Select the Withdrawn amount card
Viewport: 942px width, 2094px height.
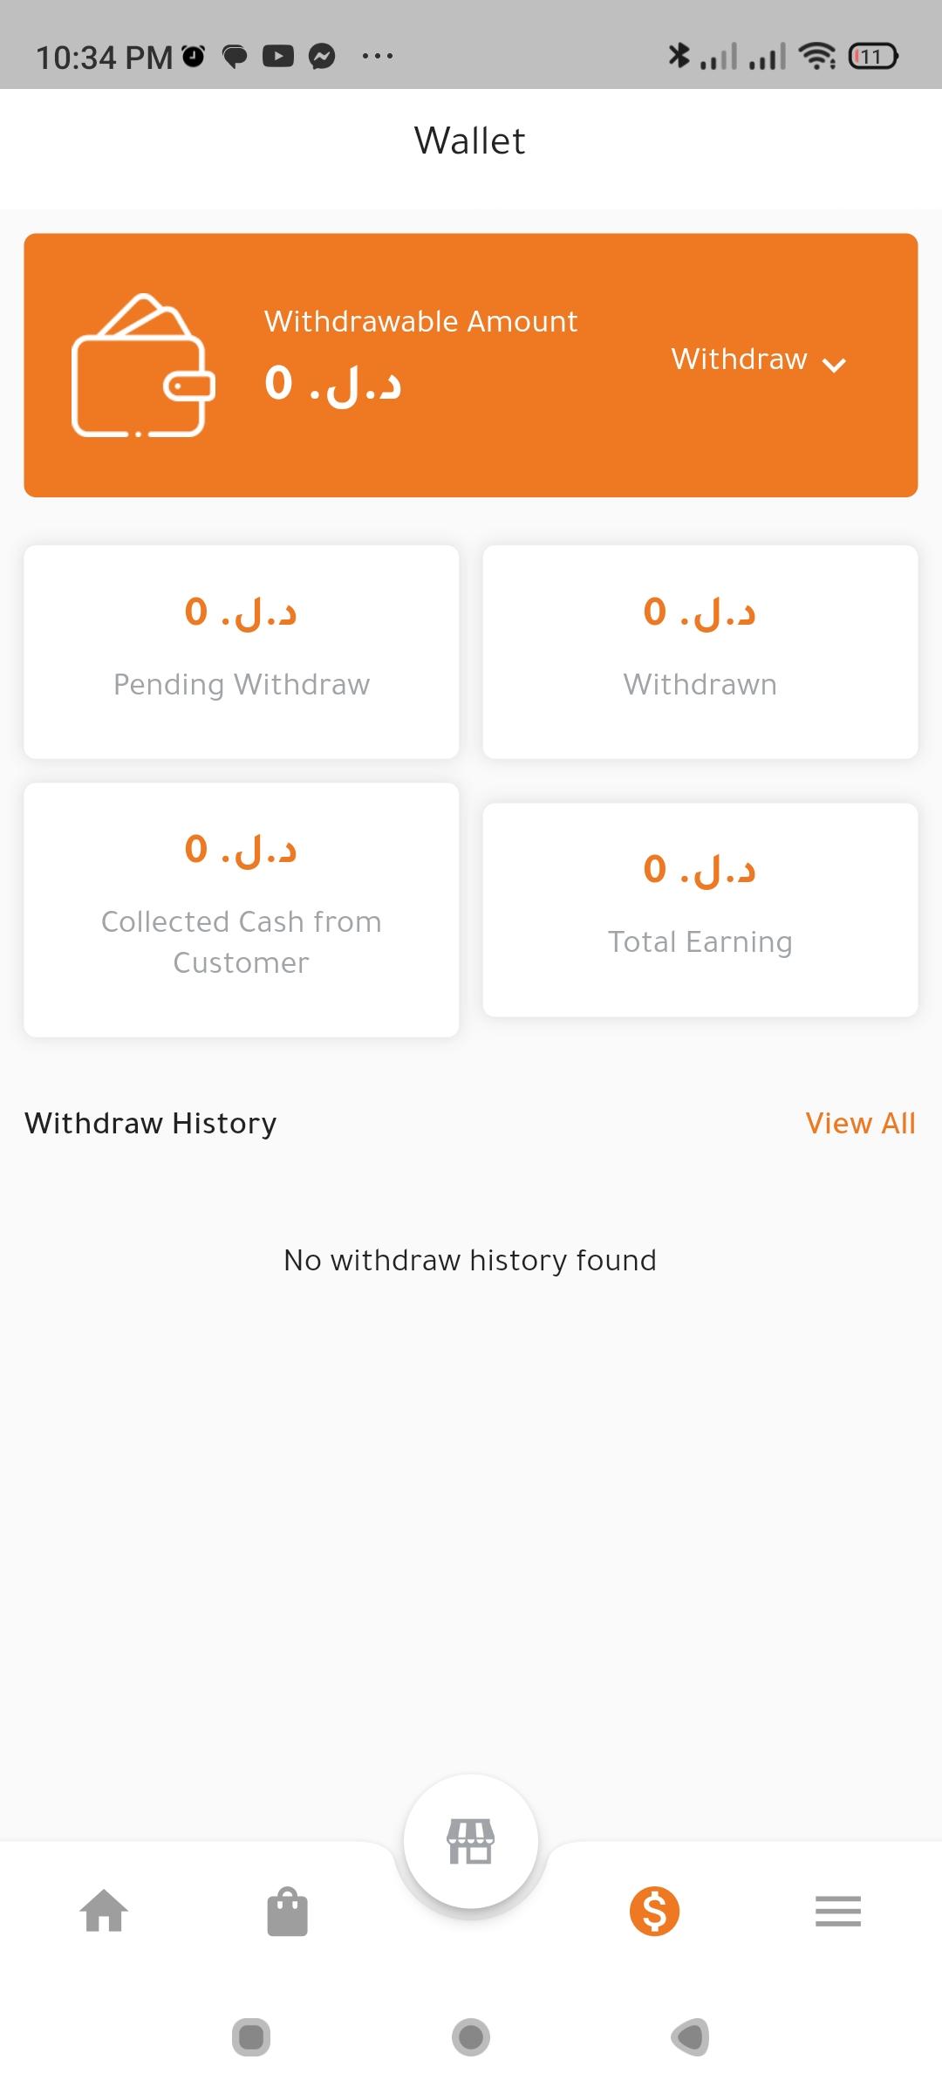pos(700,652)
